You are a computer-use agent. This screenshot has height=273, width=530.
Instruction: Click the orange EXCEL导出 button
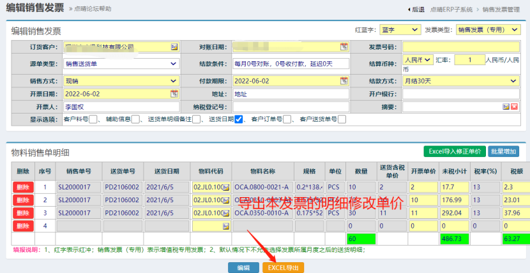(x=283, y=268)
